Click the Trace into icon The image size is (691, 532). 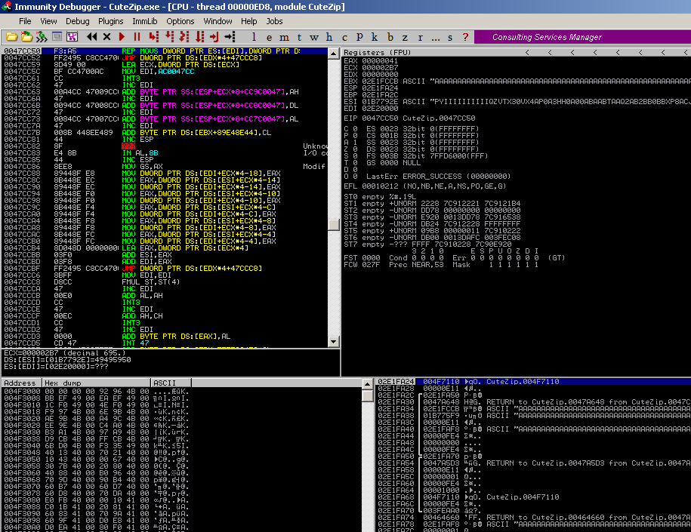tap(184, 37)
